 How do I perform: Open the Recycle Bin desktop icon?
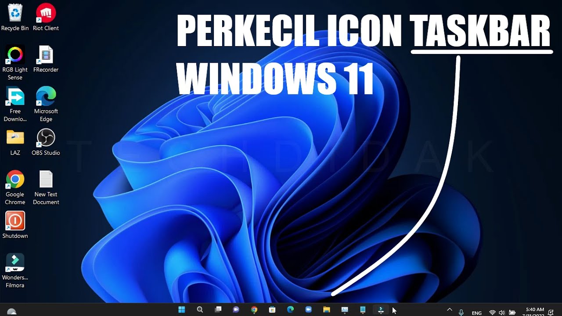pyautogui.click(x=15, y=18)
